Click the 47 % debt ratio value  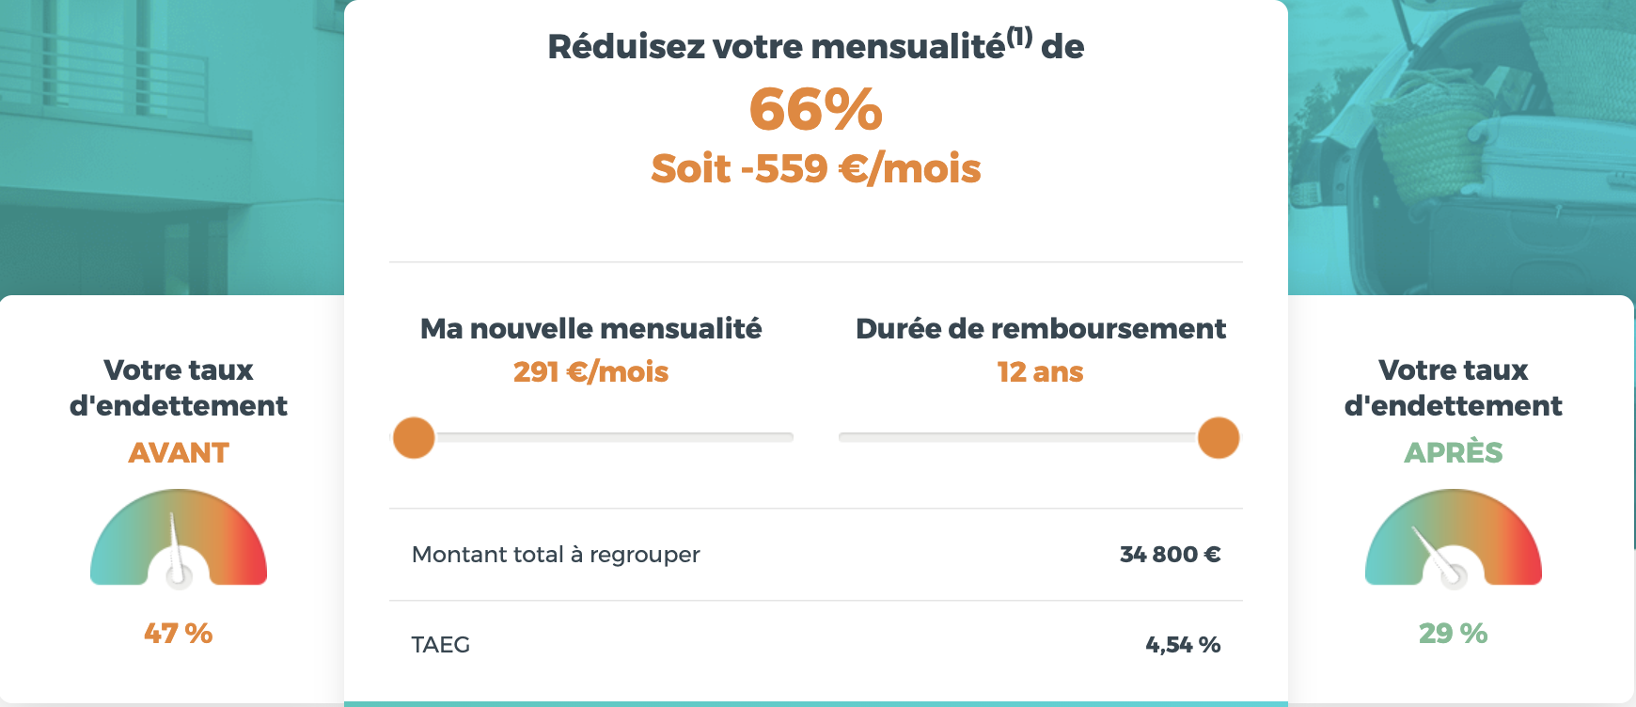[179, 634]
